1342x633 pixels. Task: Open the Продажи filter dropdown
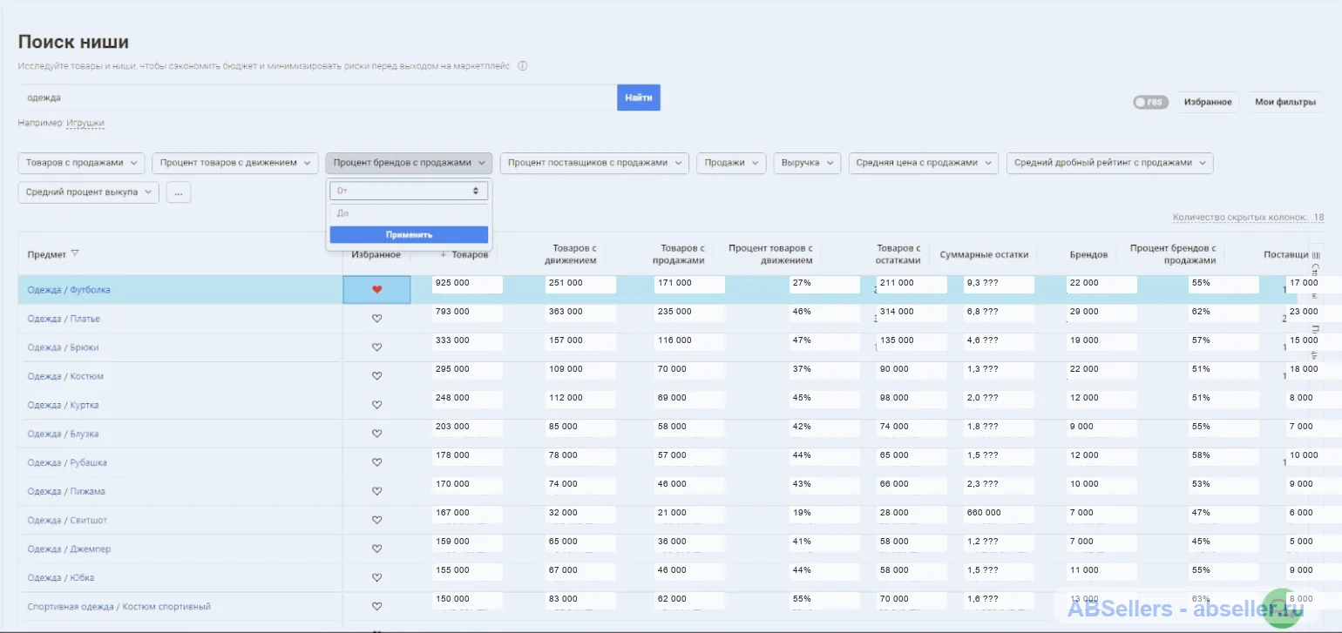click(731, 163)
